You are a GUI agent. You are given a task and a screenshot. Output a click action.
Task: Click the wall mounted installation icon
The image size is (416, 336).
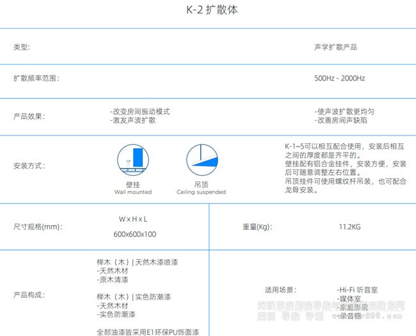[x=133, y=160]
